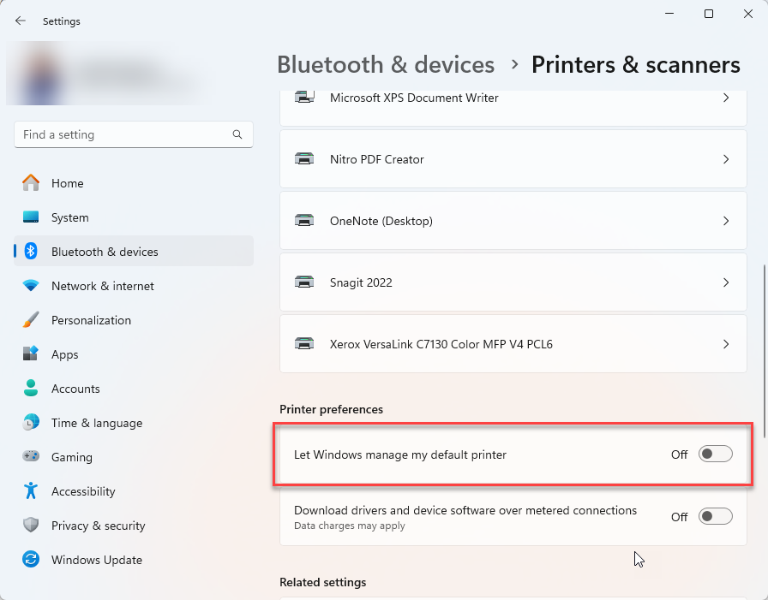
Task: Open the System settings section
Action: (x=69, y=217)
